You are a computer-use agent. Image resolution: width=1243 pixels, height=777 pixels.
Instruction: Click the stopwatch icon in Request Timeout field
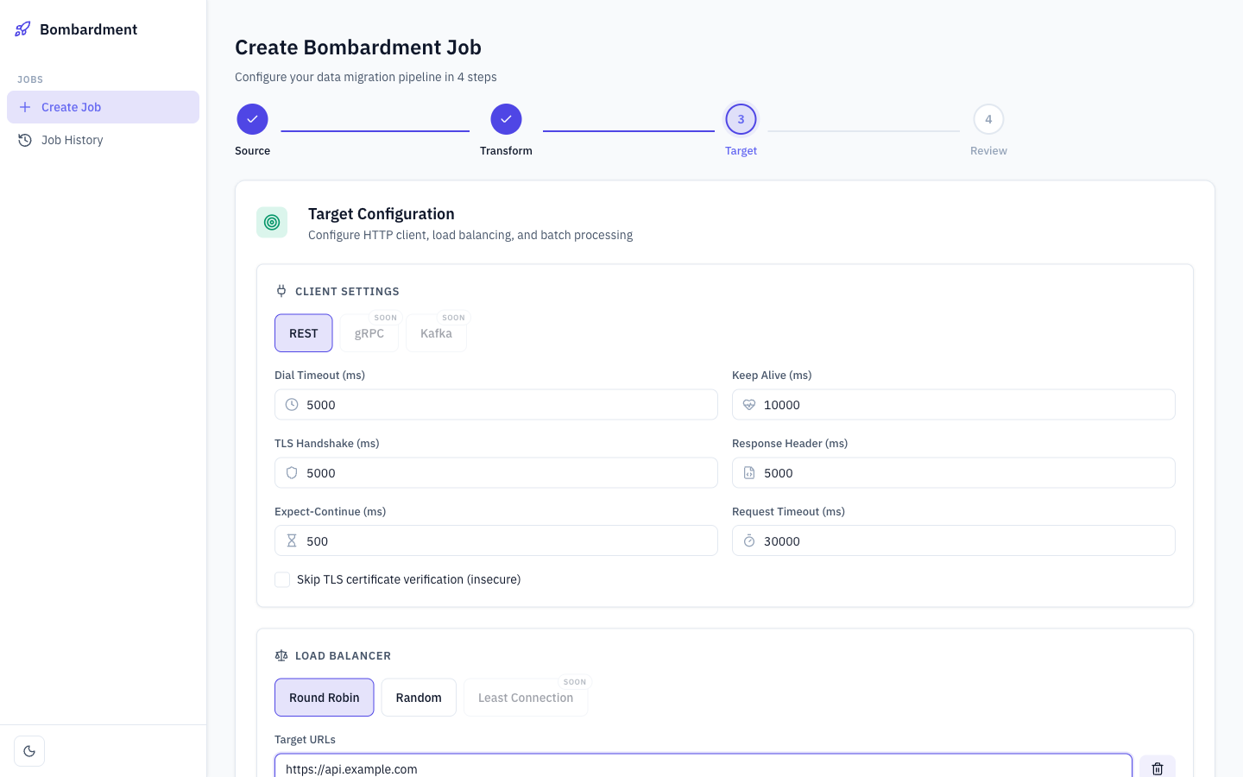point(749,540)
